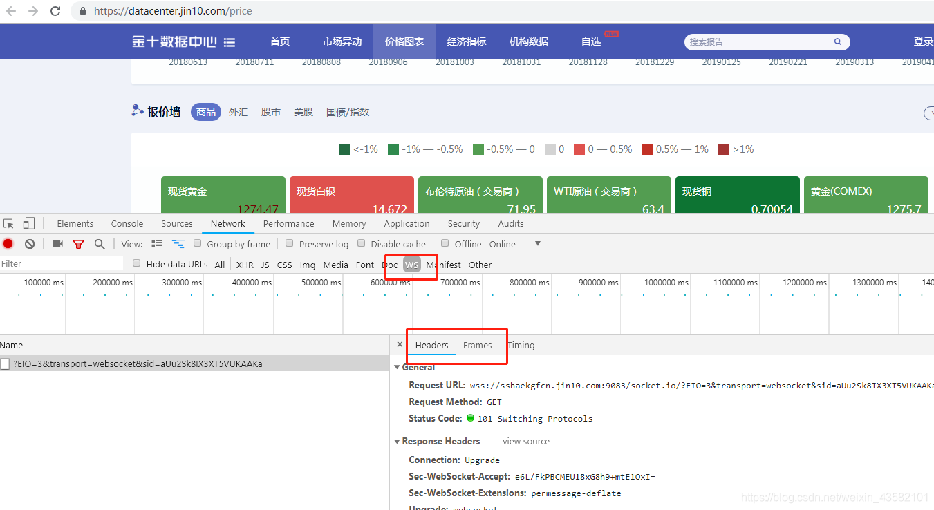Filter requests by XHR type
This screenshot has width=934, height=510.
245,265
